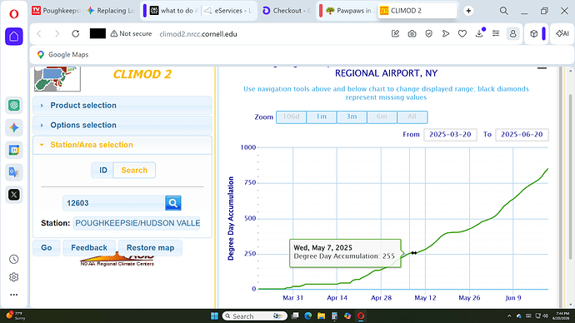Switch to the Checkout tab
The image size is (575, 323).
(x=287, y=11)
